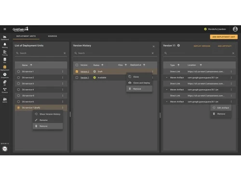The height and width of the screenshot is (181, 241).
Task: Open the Tracing sidebar icon
Action: (x=5, y=53)
